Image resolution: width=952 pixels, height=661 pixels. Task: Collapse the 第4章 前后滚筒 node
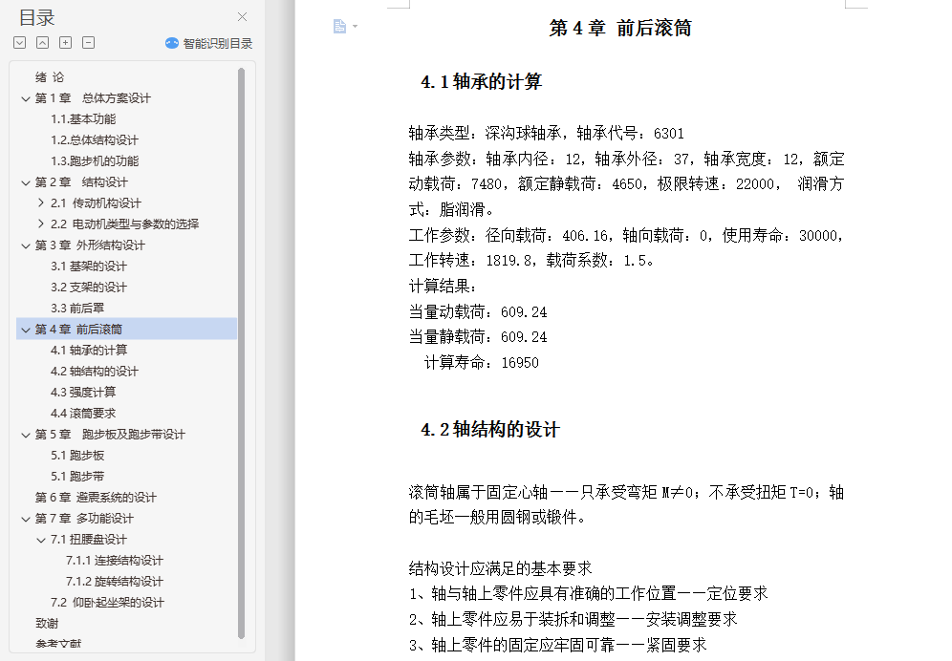(x=26, y=330)
